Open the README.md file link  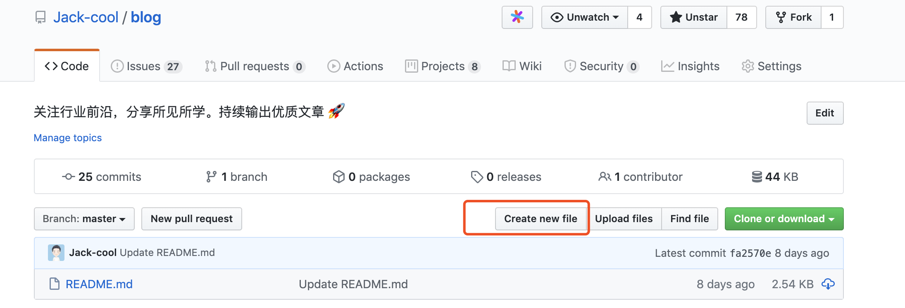99,284
